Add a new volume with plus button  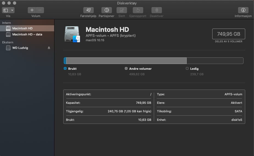pos(32,10)
